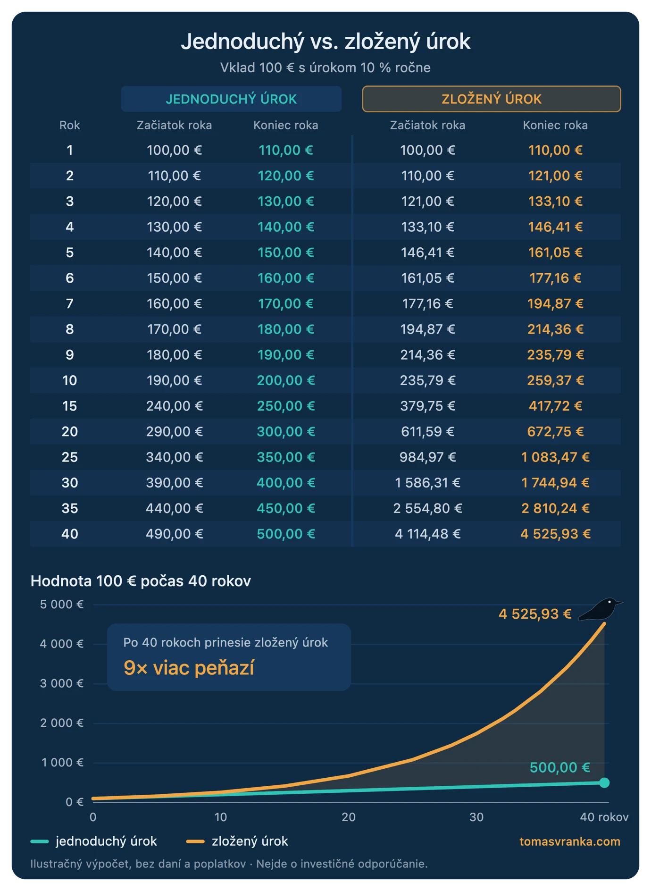Click "Po 40 rokoch prinesie zložený úrok" text
This screenshot has width=651, height=891.
tap(225, 643)
